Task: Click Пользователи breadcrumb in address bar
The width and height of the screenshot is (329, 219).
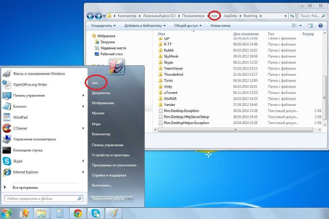Action: click(193, 16)
